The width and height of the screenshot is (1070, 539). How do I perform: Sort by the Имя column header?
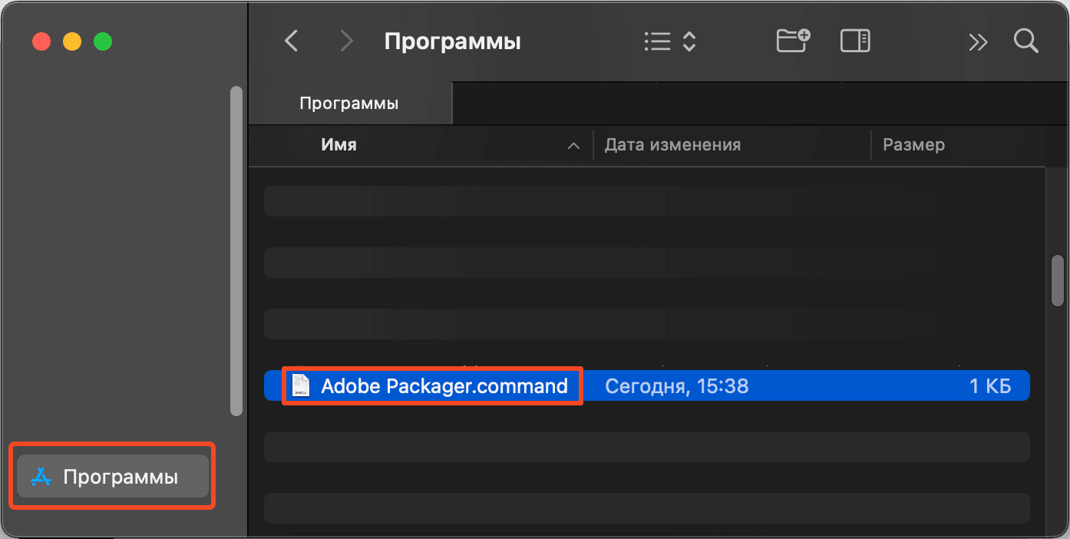[x=339, y=144]
